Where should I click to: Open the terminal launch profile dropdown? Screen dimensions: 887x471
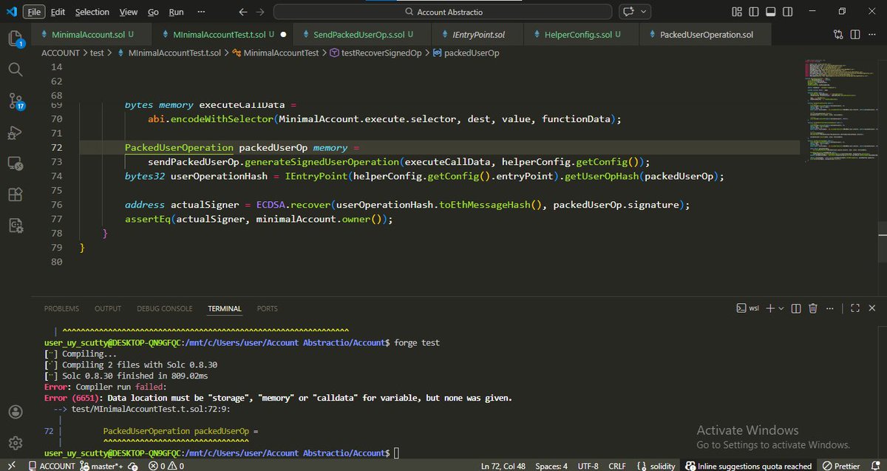click(x=781, y=308)
